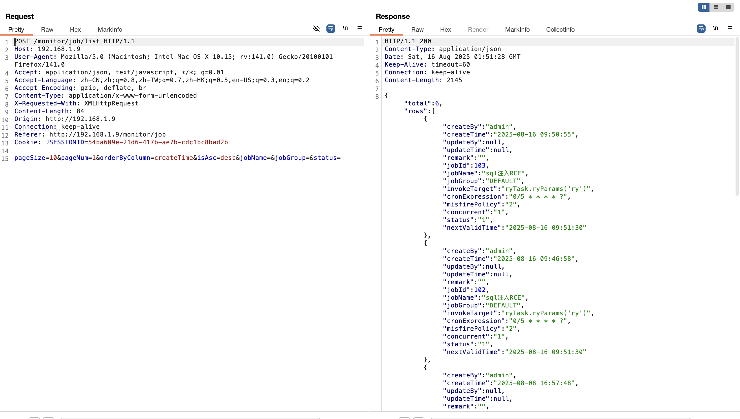The width and height of the screenshot is (740, 419).
Task: Toggle word wrap icon in Response panel
Action: [701, 29]
